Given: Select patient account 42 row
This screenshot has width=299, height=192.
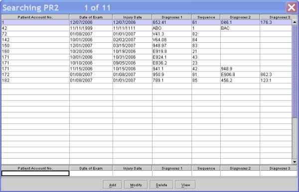Looking at the screenshot, I should tap(147, 28).
